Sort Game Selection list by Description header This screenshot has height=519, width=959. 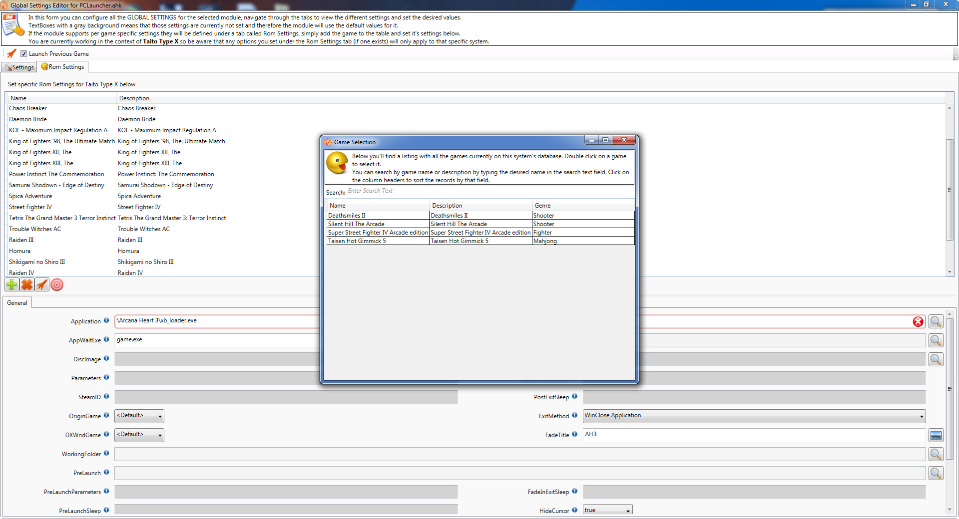pos(480,206)
